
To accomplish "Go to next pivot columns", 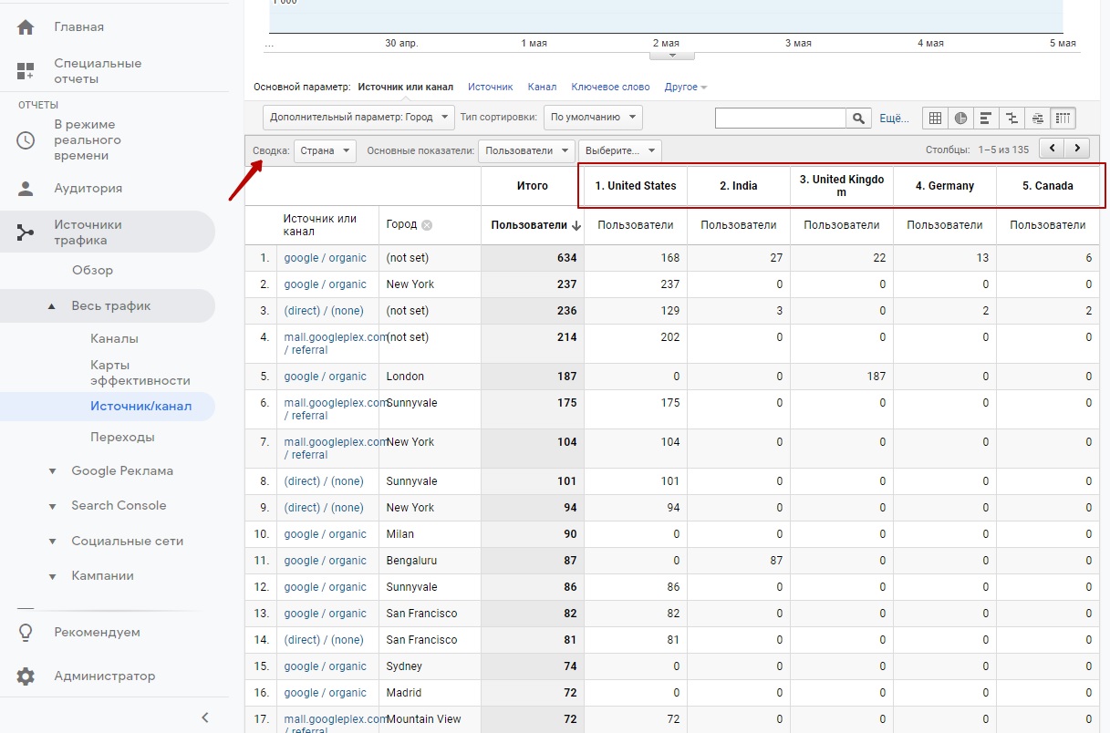I will 1077,149.
